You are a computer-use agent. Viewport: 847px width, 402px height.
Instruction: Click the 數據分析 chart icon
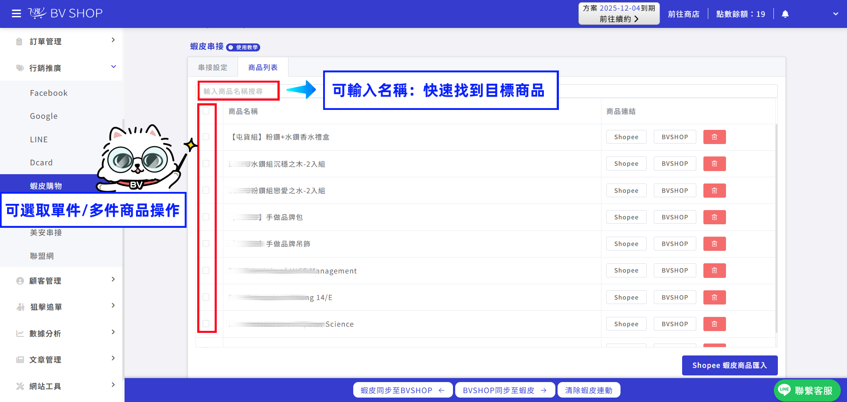point(20,333)
